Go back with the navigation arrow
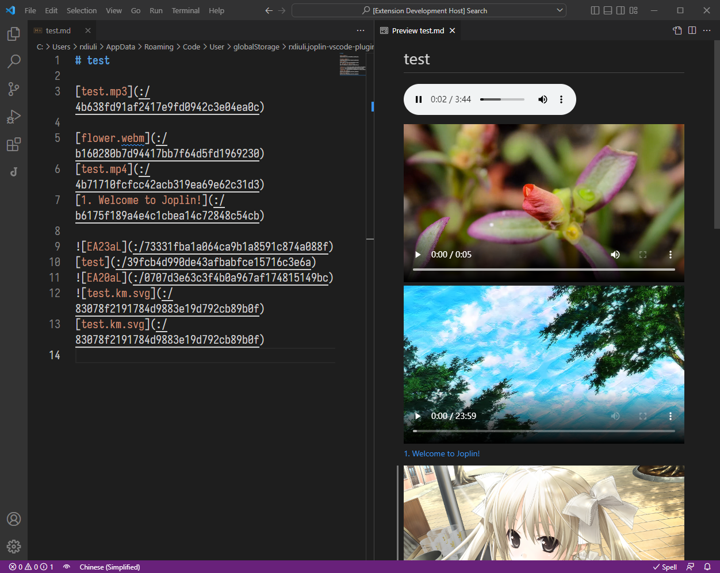The height and width of the screenshot is (573, 720). (x=269, y=10)
